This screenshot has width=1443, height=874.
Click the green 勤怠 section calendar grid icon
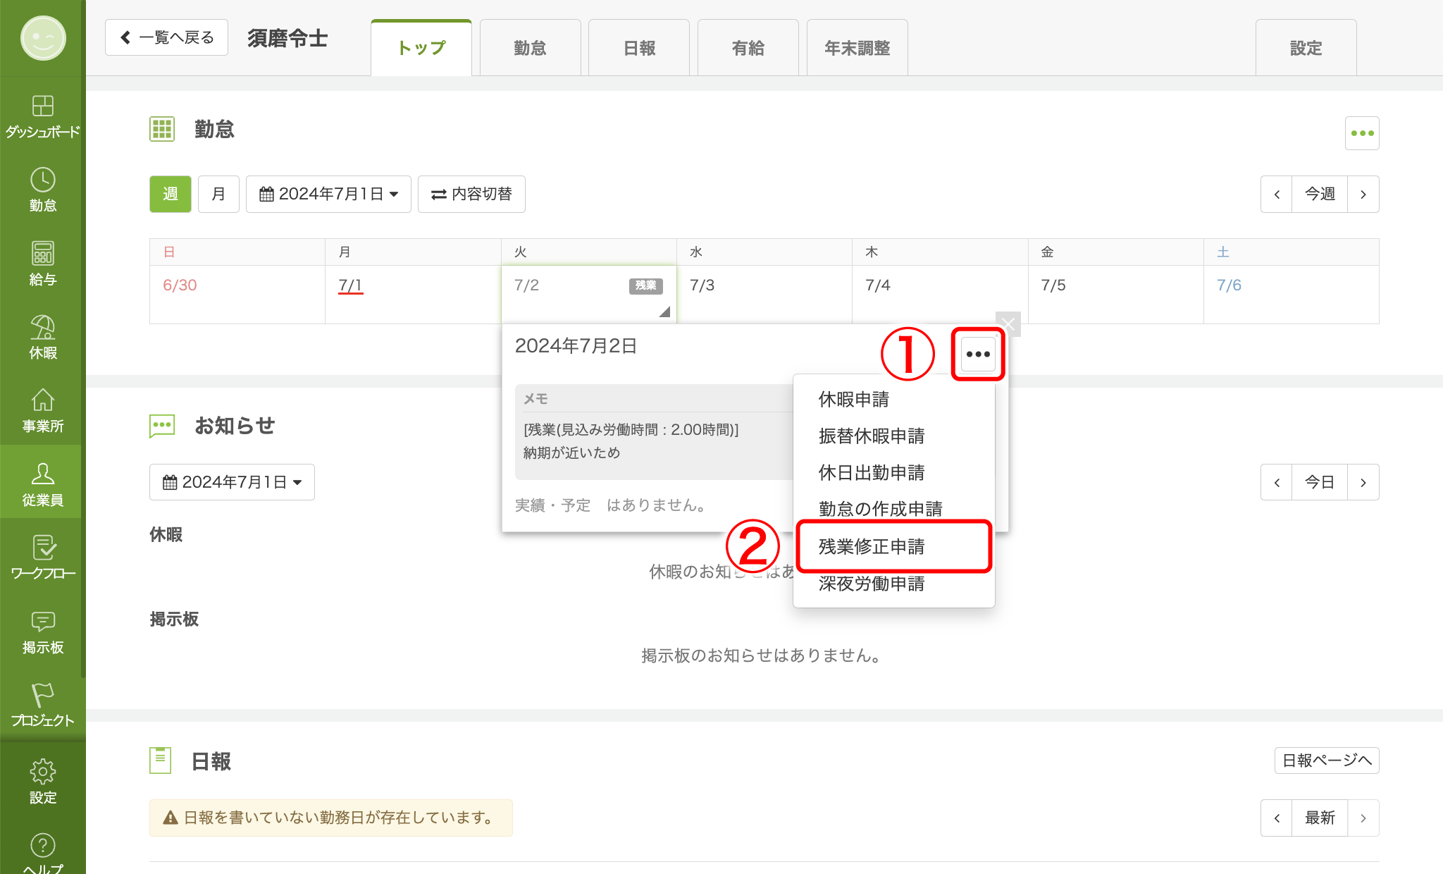click(x=162, y=129)
